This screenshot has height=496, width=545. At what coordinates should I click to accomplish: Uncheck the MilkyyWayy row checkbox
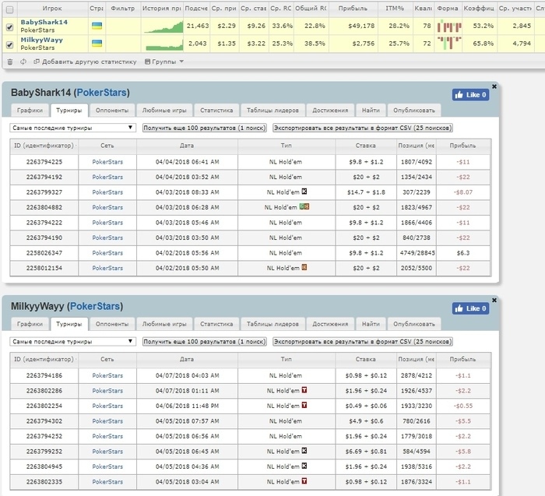(x=9, y=44)
